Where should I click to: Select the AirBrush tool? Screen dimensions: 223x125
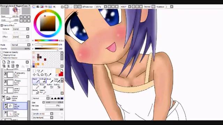point(43,80)
